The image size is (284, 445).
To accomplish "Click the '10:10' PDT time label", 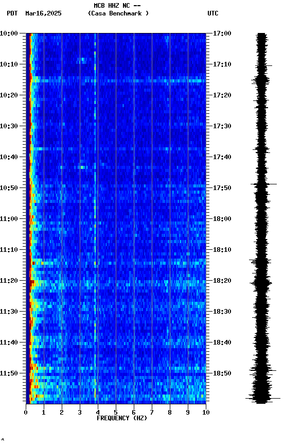I will pos(9,64).
